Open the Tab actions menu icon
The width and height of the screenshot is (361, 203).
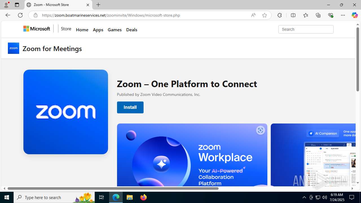(x=17, y=5)
